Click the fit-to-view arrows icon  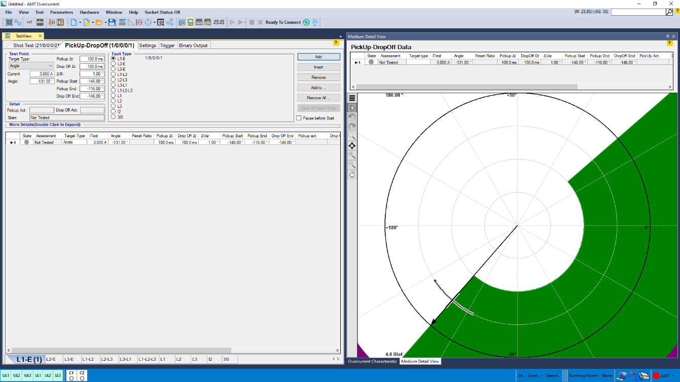(x=352, y=146)
